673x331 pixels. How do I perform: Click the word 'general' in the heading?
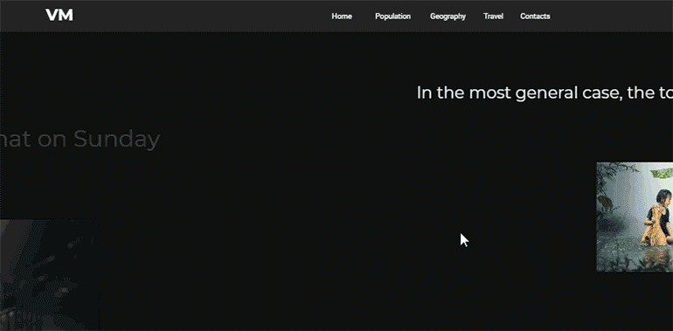(546, 93)
